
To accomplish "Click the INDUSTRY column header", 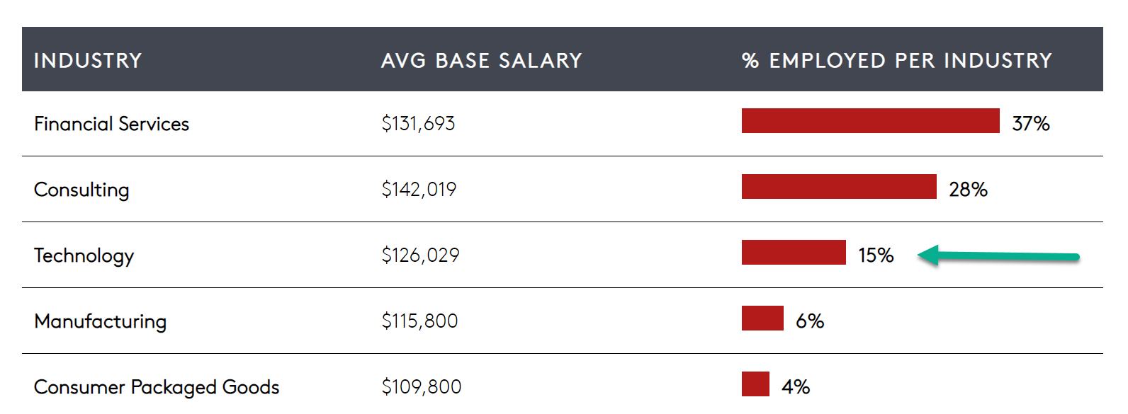I will point(88,61).
